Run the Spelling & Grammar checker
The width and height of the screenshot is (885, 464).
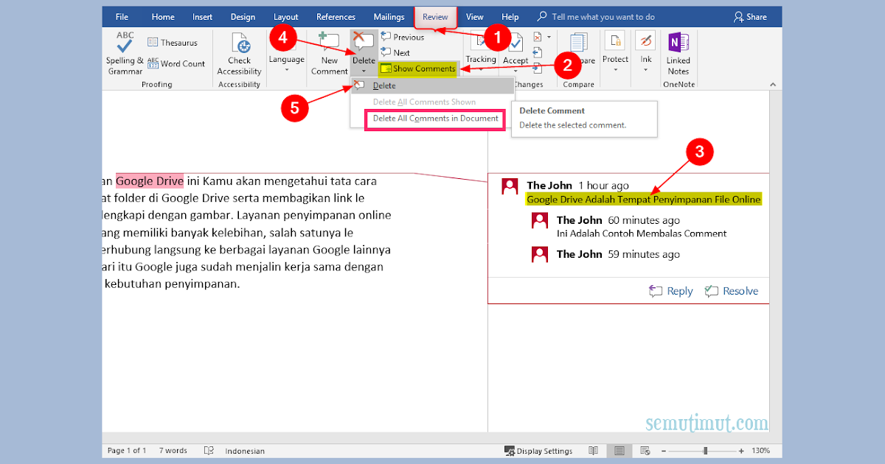(x=123, y=53)
